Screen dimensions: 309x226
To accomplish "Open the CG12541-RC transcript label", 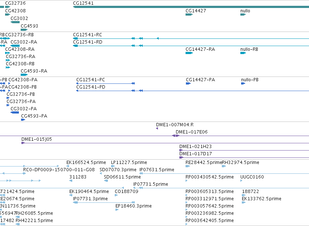I will click(88, 35).
